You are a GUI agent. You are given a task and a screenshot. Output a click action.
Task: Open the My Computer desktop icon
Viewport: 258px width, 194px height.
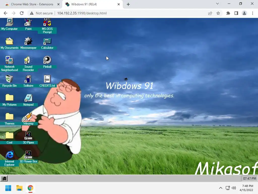[x=9, y=24]
